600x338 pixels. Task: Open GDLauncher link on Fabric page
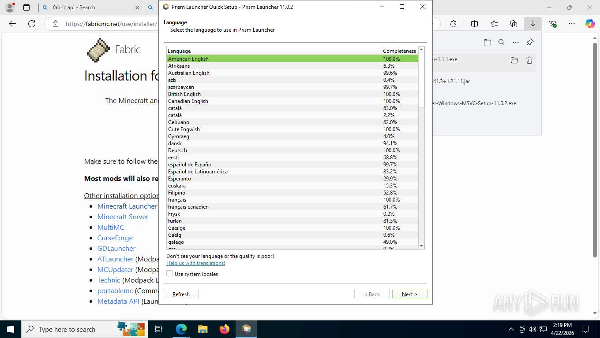coord(116,248)
